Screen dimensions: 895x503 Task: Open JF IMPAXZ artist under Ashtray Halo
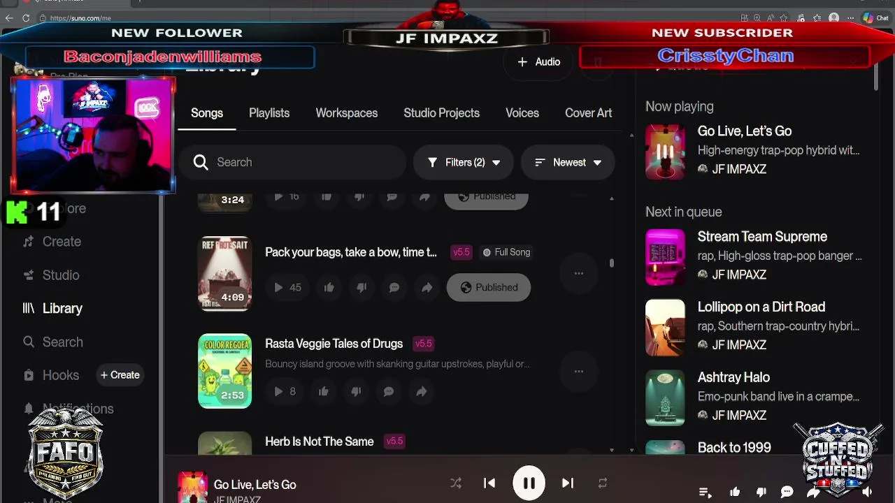pyautogui.click(x=739, y=415)
